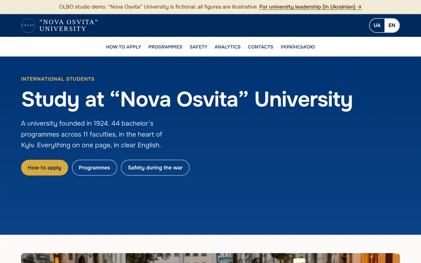Select the Українською nav link
Screen dimensions: 421x263
point(297,47)
